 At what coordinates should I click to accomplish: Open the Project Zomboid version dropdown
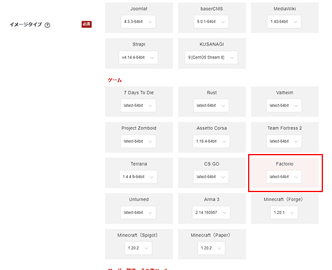(138, 141)
